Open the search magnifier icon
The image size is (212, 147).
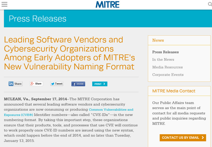(209, 5)
